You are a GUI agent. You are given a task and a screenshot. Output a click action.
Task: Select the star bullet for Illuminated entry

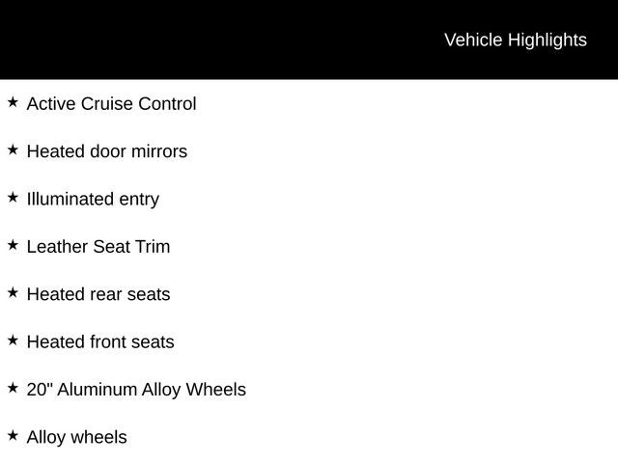coord(13,197)
